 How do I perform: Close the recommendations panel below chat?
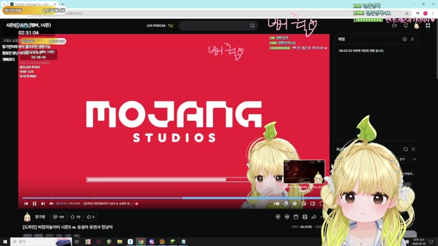coord(413,150)
